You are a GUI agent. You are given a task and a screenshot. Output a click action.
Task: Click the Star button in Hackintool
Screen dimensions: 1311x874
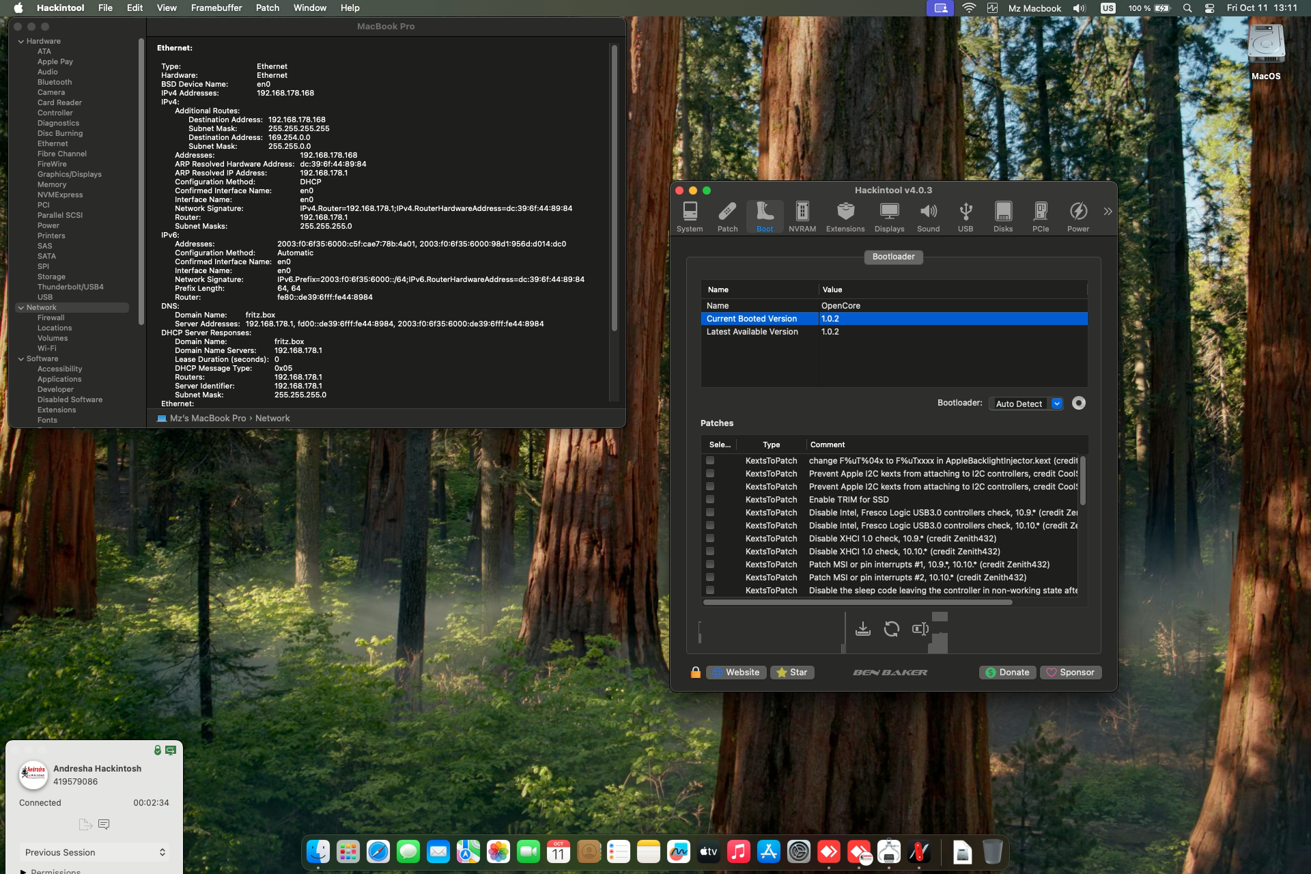(x=792, y=673)
